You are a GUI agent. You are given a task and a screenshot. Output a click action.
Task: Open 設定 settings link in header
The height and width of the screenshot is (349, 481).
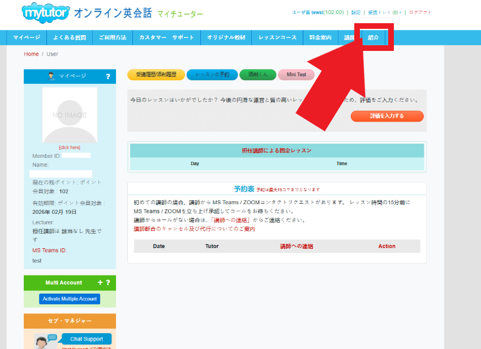click(x=356, y=12)
